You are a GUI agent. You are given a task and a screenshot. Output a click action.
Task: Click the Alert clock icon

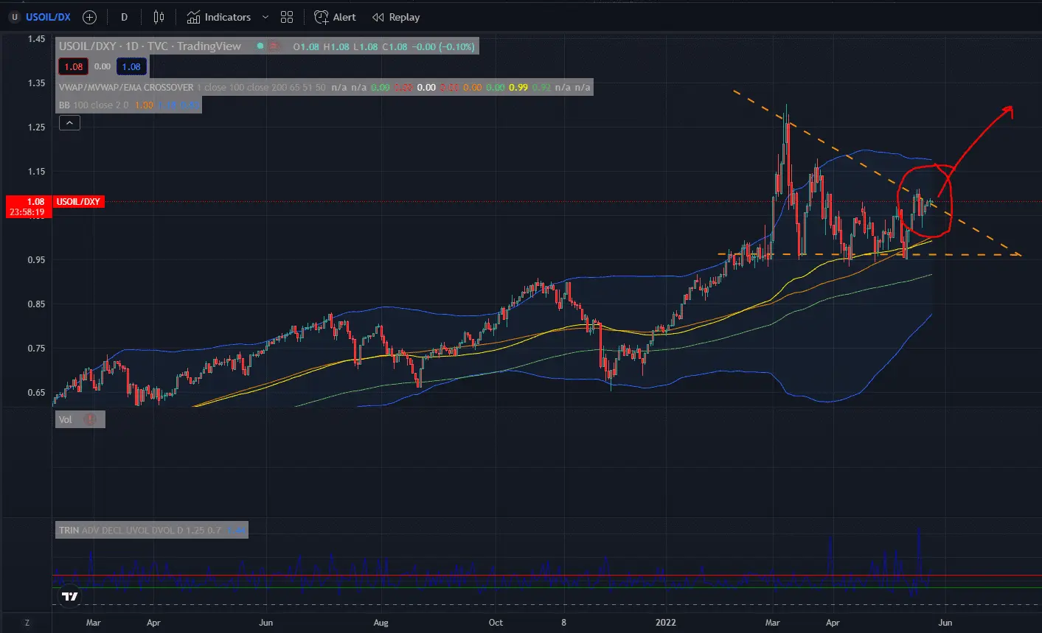[322, 17]
